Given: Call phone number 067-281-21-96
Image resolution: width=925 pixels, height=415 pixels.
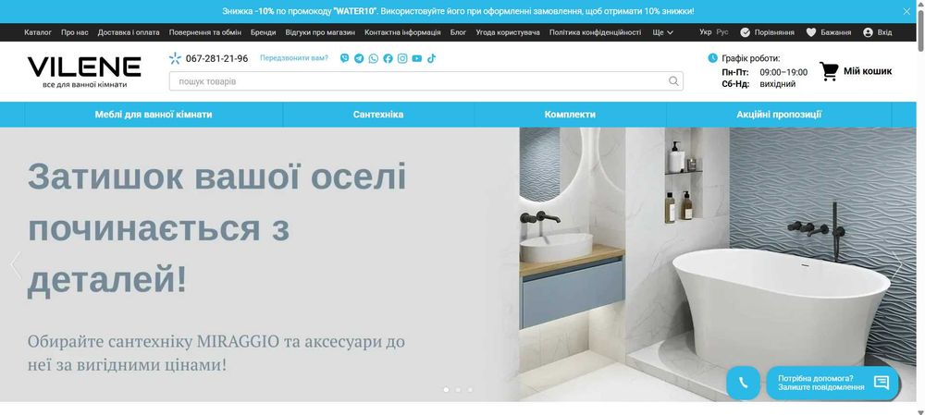Looking at the screenshot, I should click(216, 58).
